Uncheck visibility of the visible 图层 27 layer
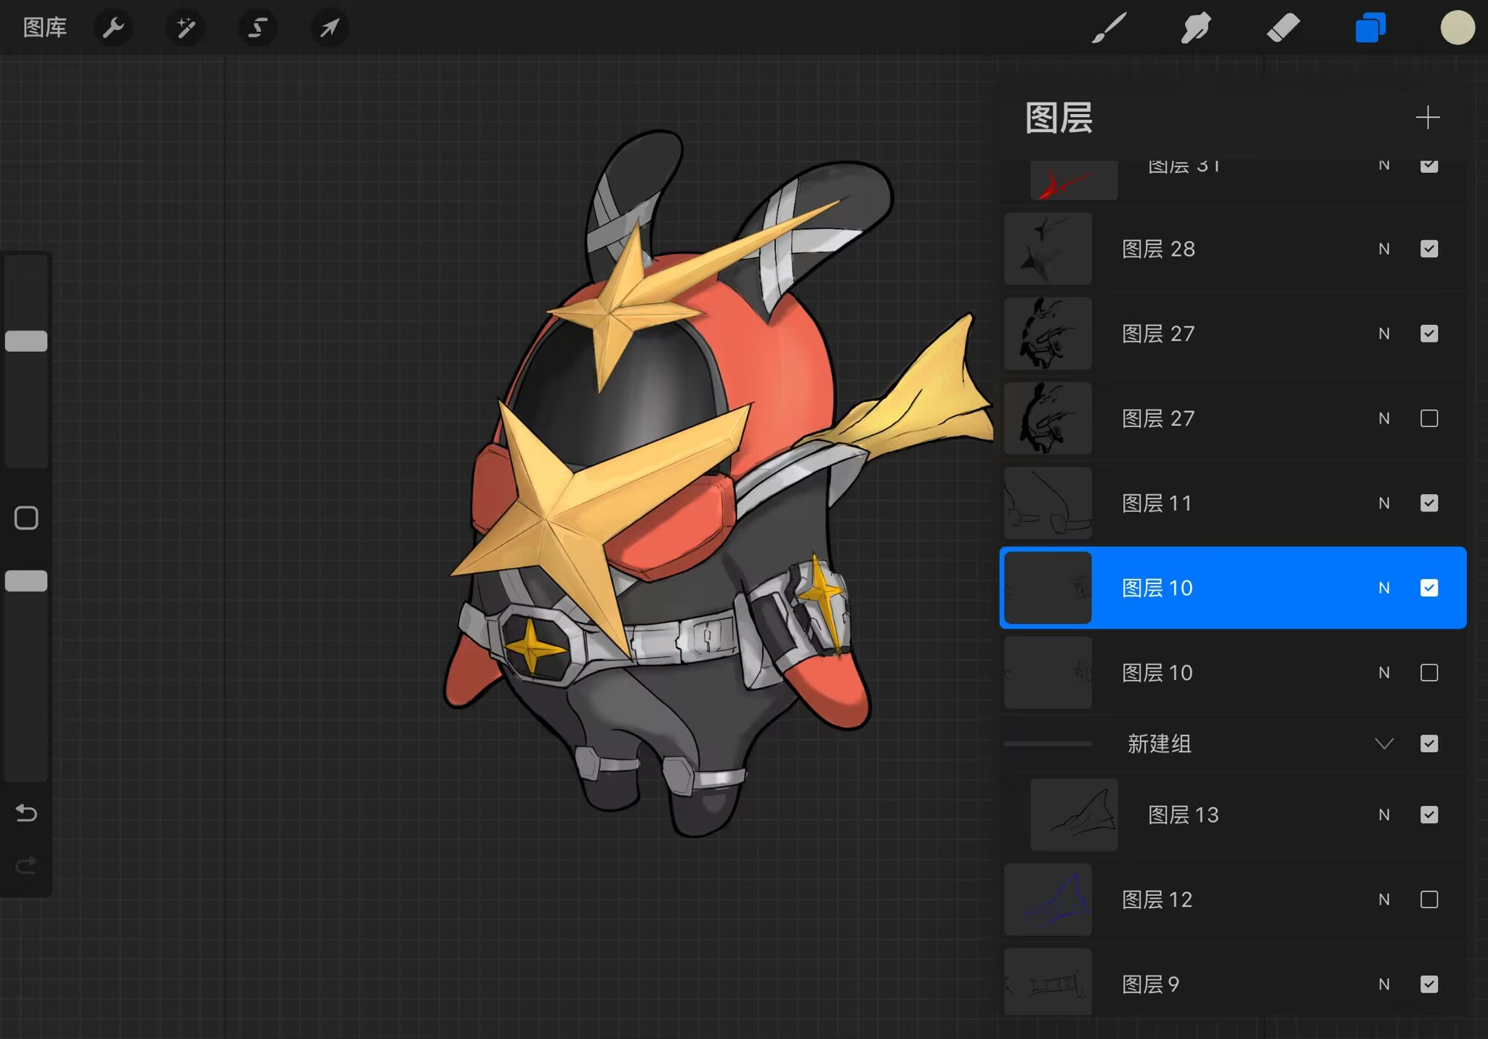The width and height of the screenshot is (1488, 1039). (1429, 333)
